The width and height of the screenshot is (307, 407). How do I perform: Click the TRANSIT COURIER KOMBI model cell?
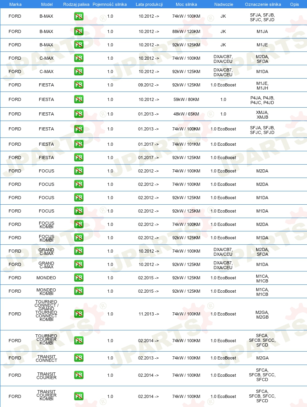(46, 395)
